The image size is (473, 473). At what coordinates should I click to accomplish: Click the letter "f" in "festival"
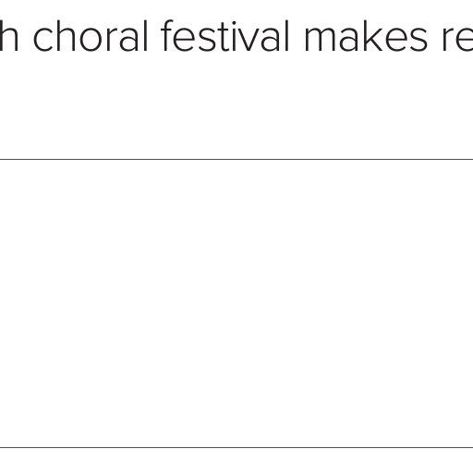coord(168,36)
